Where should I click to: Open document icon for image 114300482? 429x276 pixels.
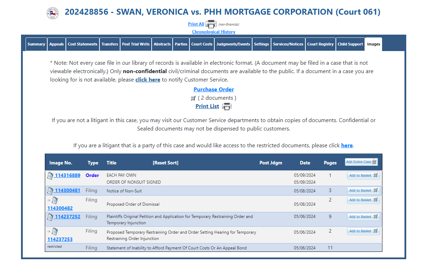click(55, 200)
